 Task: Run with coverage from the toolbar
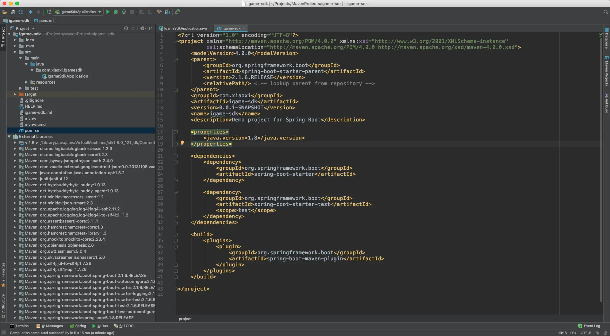pos(124,12)
